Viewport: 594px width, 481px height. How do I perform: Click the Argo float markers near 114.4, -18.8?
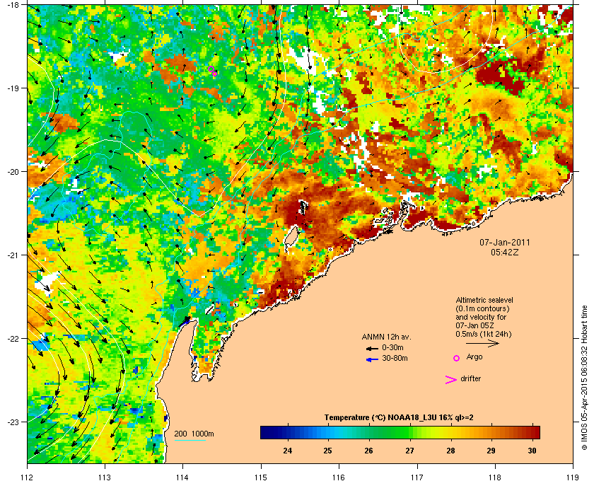click(213, 71)
